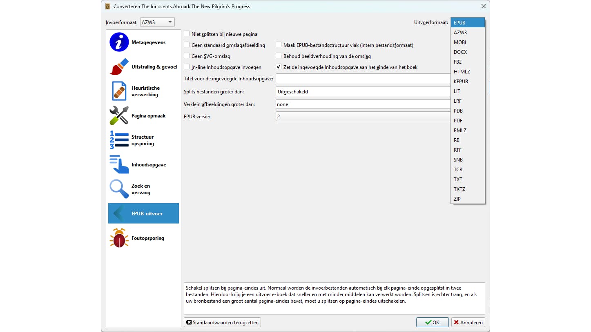
Task: Open the Splits bestanden groter dan field
Action: [x=363, y=92]
